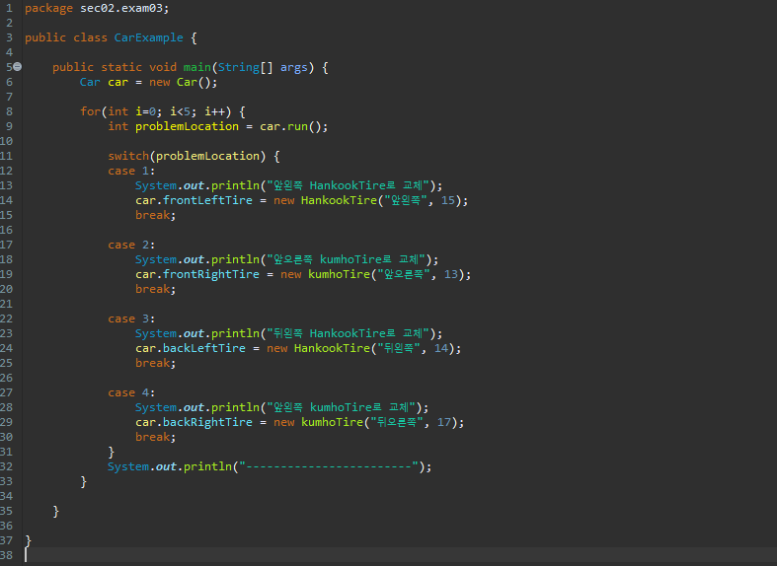Click the 'break' statement on line 25
777x566 pixels.
(x=153, y=363)
